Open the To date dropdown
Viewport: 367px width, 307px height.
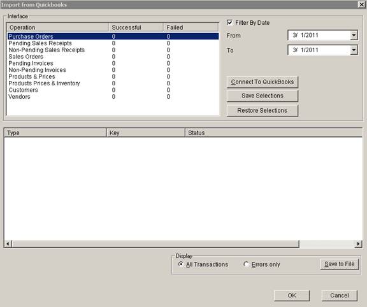point(354,50)
